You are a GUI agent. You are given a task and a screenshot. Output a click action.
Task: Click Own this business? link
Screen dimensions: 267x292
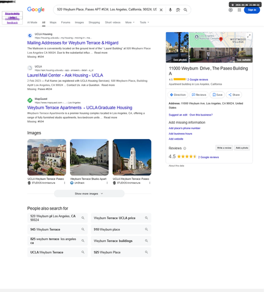tap(201, 115)
